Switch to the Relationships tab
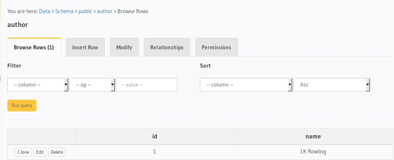The width and height of the screenshot is (394, 160). tap(167, 47)
